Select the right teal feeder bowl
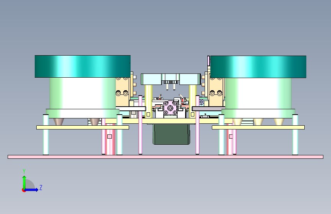 tap(258, 67)
